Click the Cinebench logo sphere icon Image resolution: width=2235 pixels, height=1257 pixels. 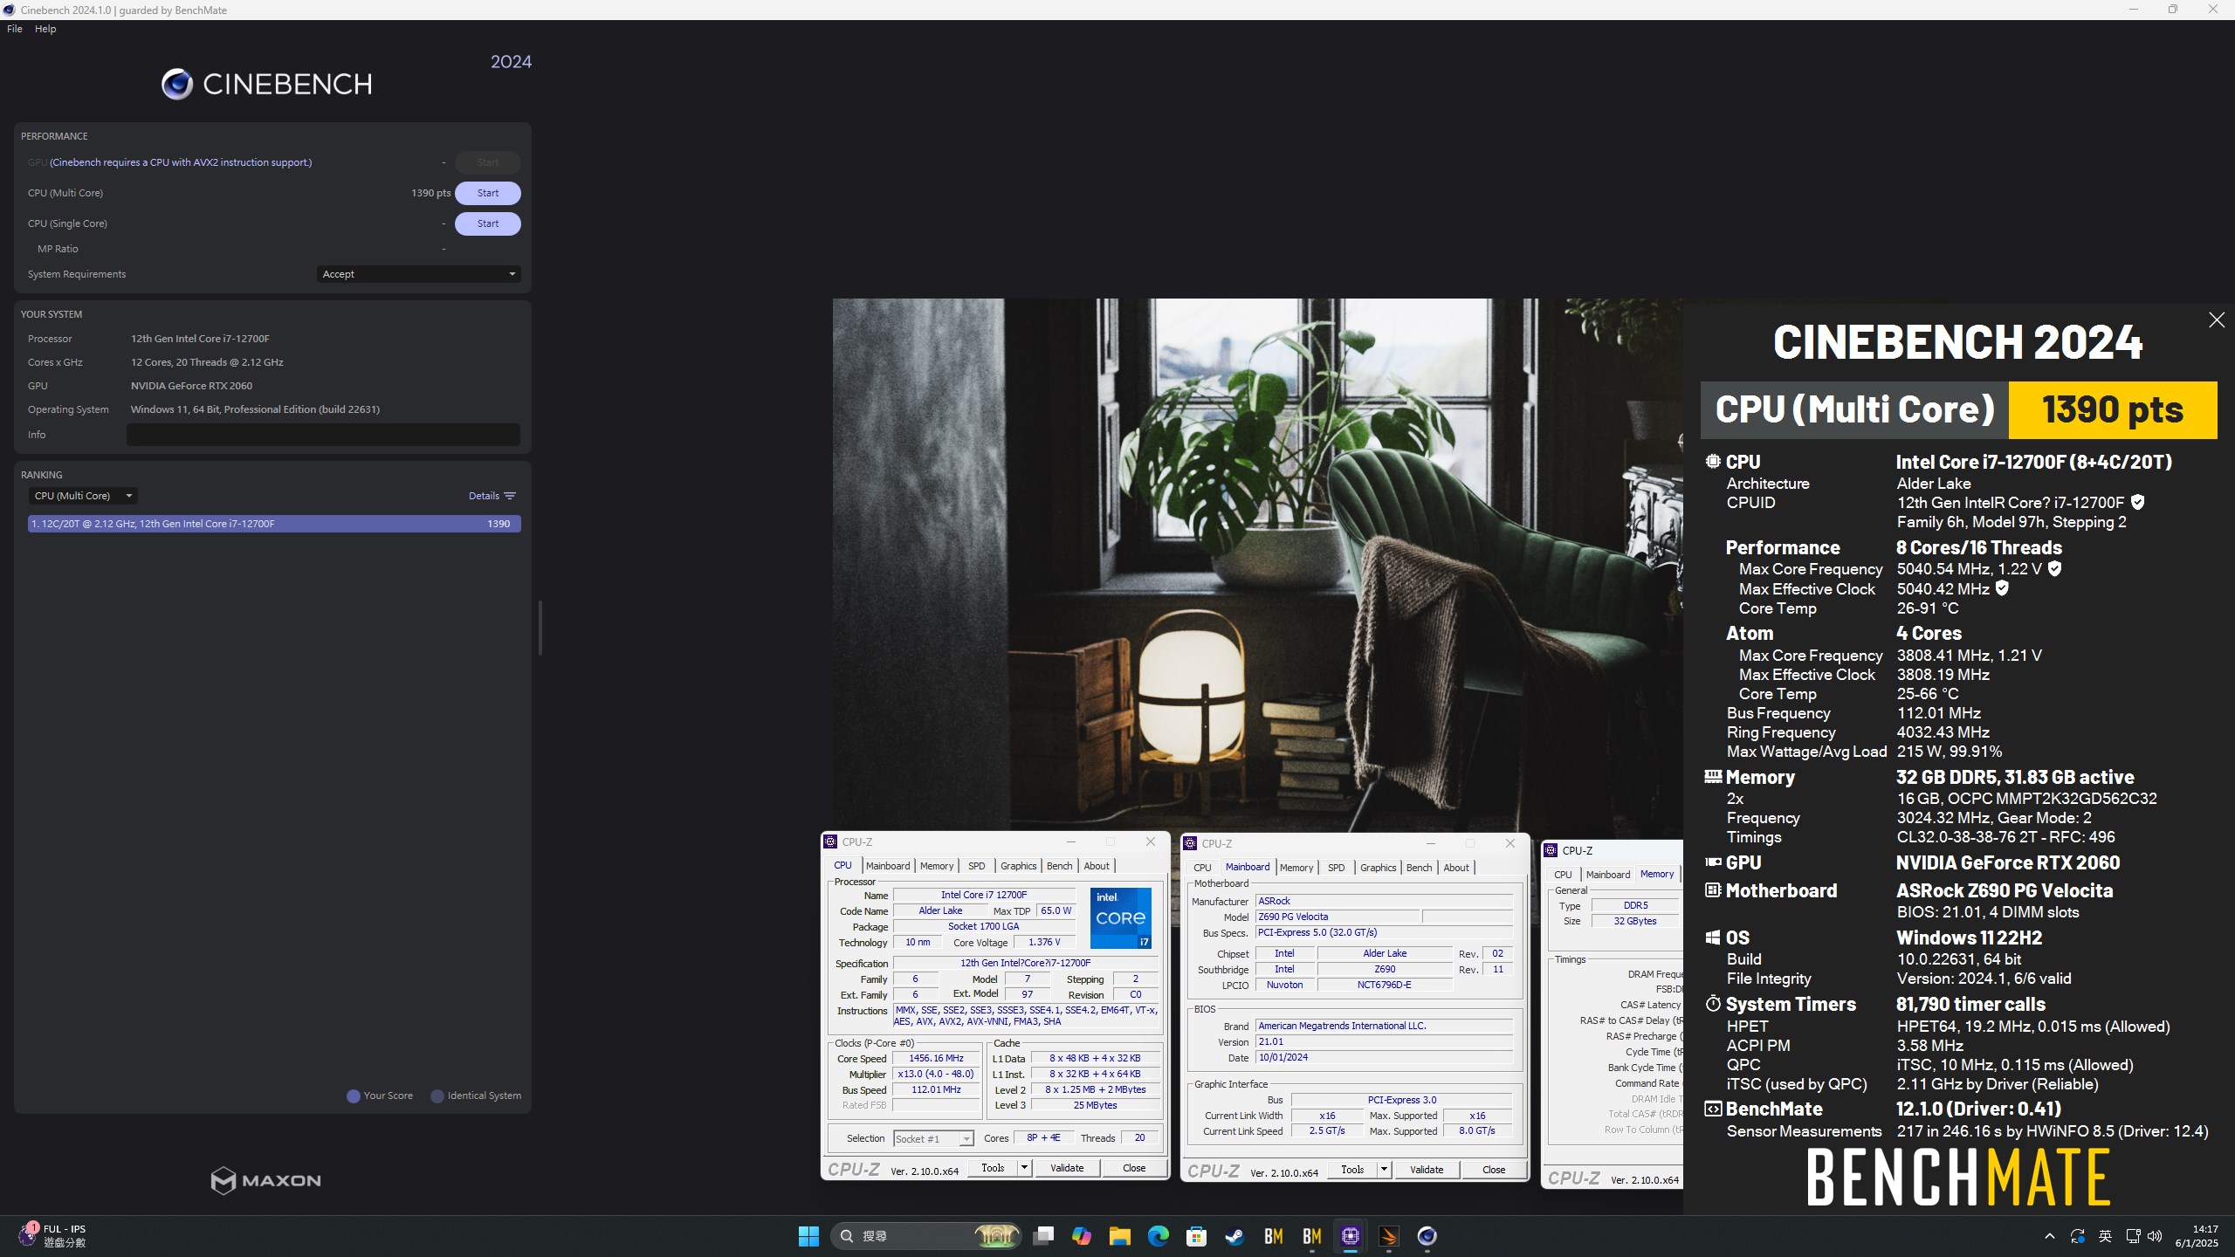click(x=177, y=84)
